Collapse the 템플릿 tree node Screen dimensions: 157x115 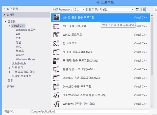pos(5,22)
